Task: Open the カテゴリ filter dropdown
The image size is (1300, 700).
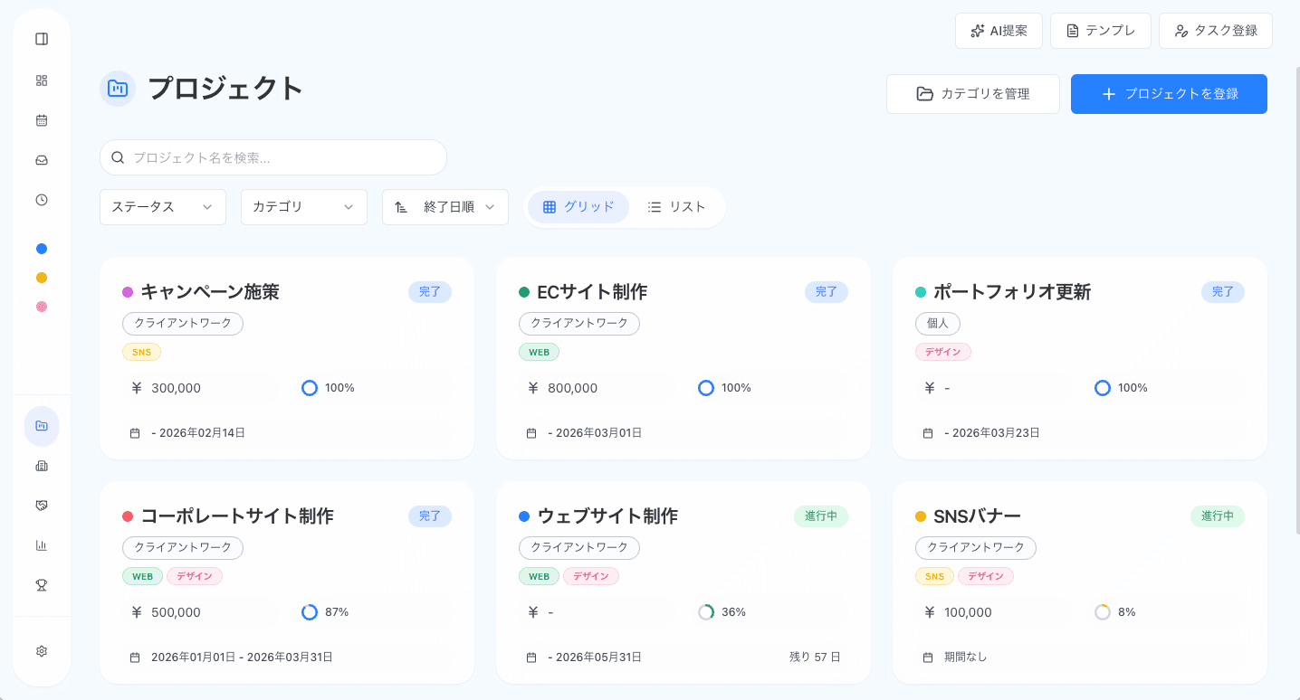Action: tap(303, 206)
